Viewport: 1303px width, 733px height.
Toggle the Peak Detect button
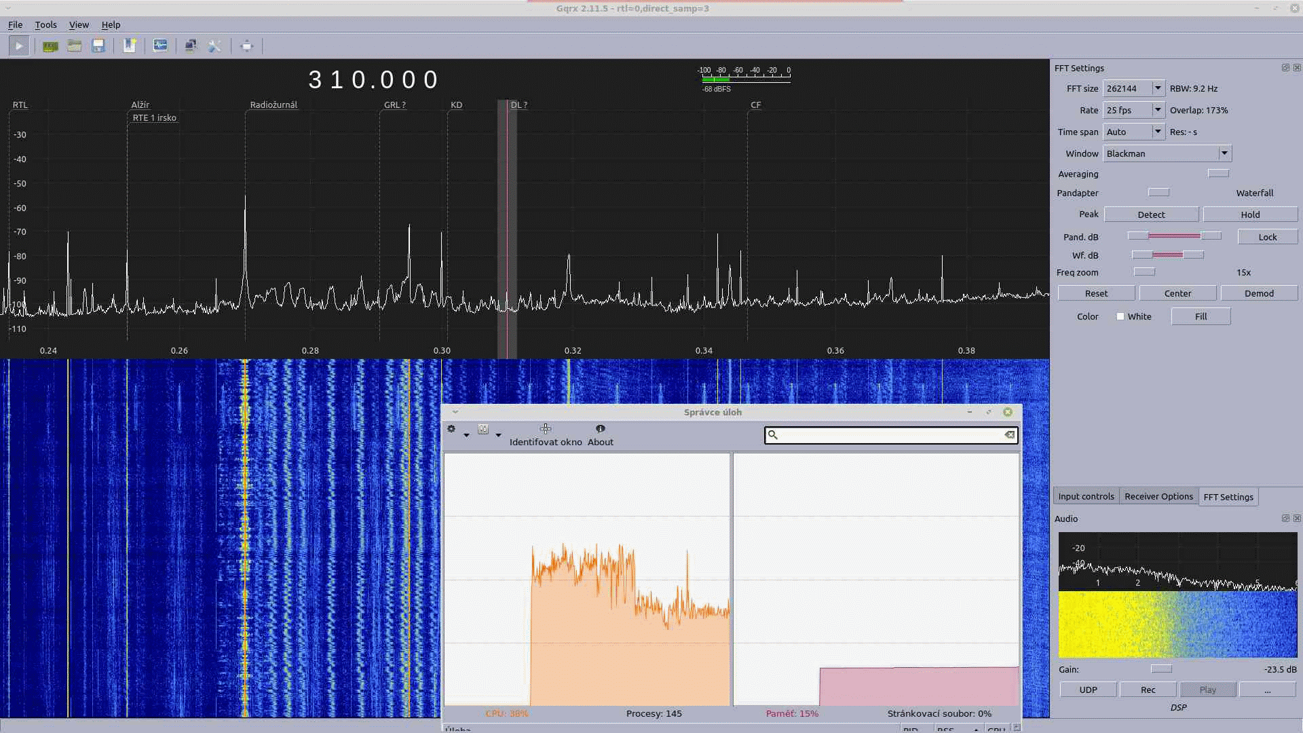point(1151,214)
